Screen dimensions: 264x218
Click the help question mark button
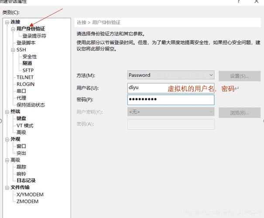(239, 1)
